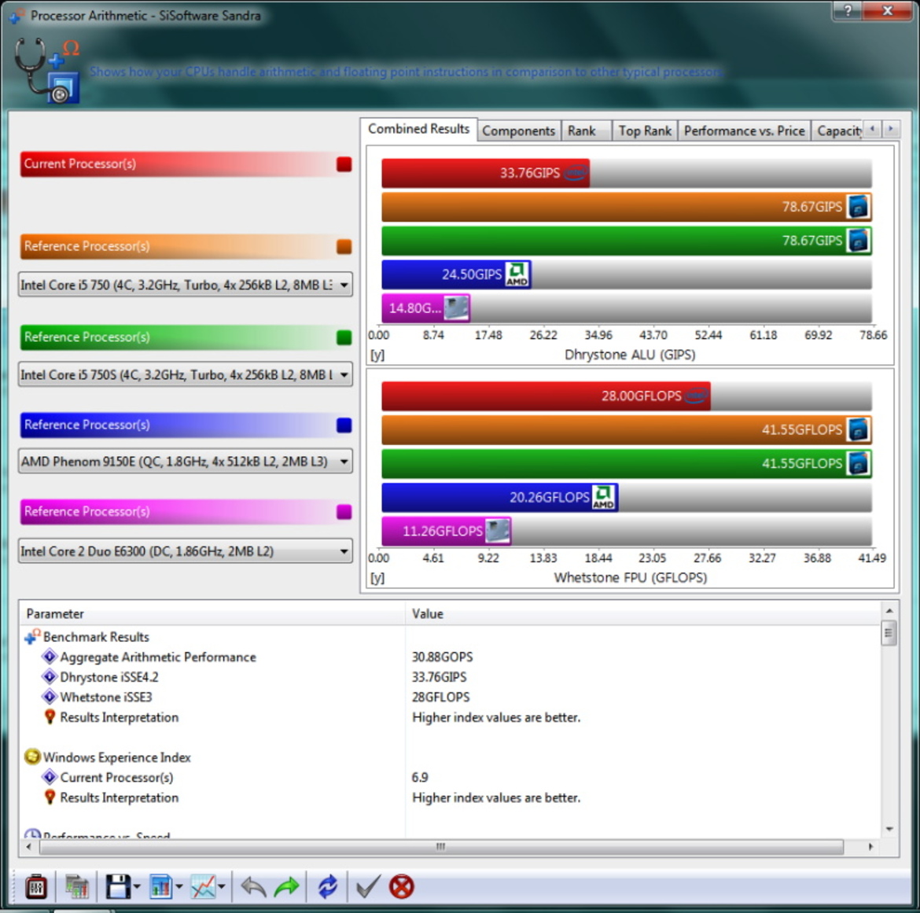
Task: Open the line graph icon's dropdown arrow
Action: [x=221, y=886]
